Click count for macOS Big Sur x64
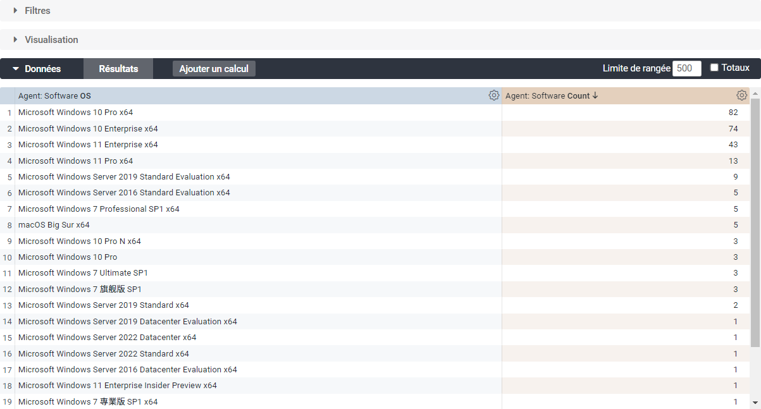761x409 pixels. click(736, 225)
